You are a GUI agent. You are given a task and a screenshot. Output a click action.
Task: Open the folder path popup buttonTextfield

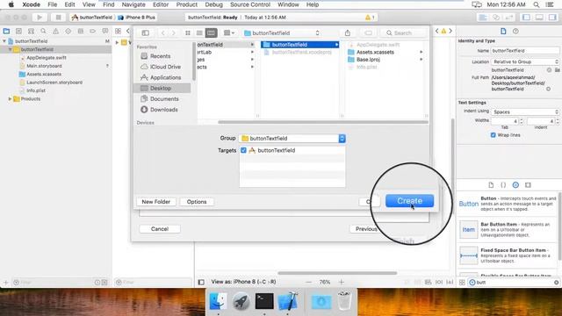coord(282,33)
